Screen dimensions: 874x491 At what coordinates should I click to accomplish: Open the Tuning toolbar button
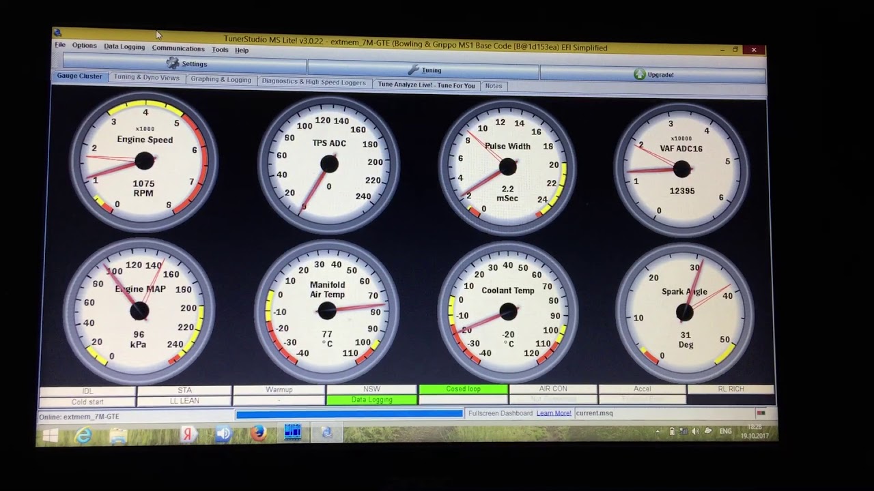pyautogui.click(x=423, y=70)
